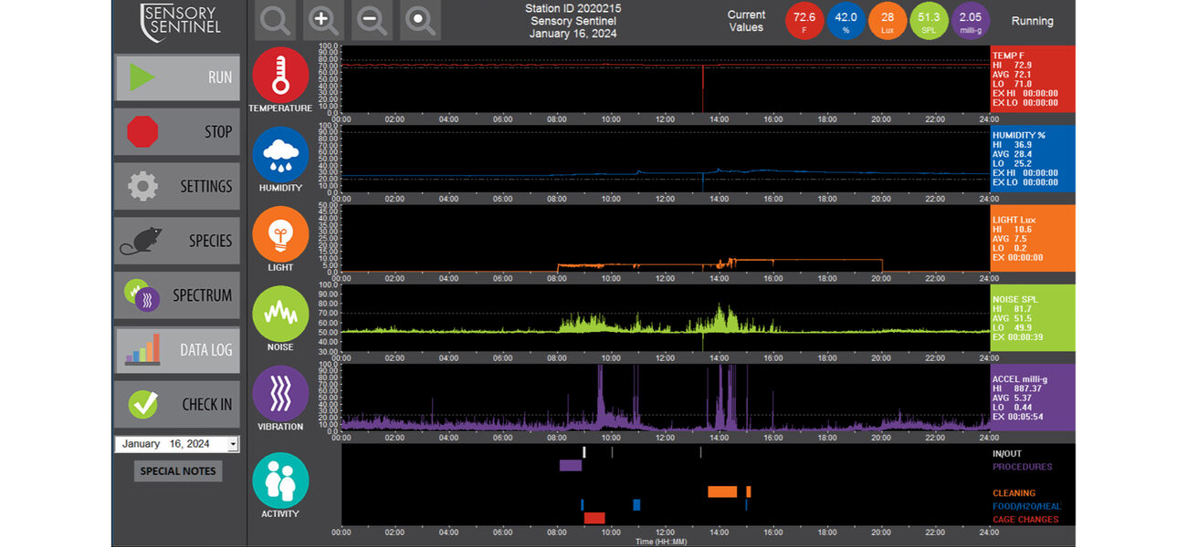Image resolution: width=1187 pixels, height=547 pixels.
Task: Click the NOISE SPL statistics panel
Action: [1033, 318]
